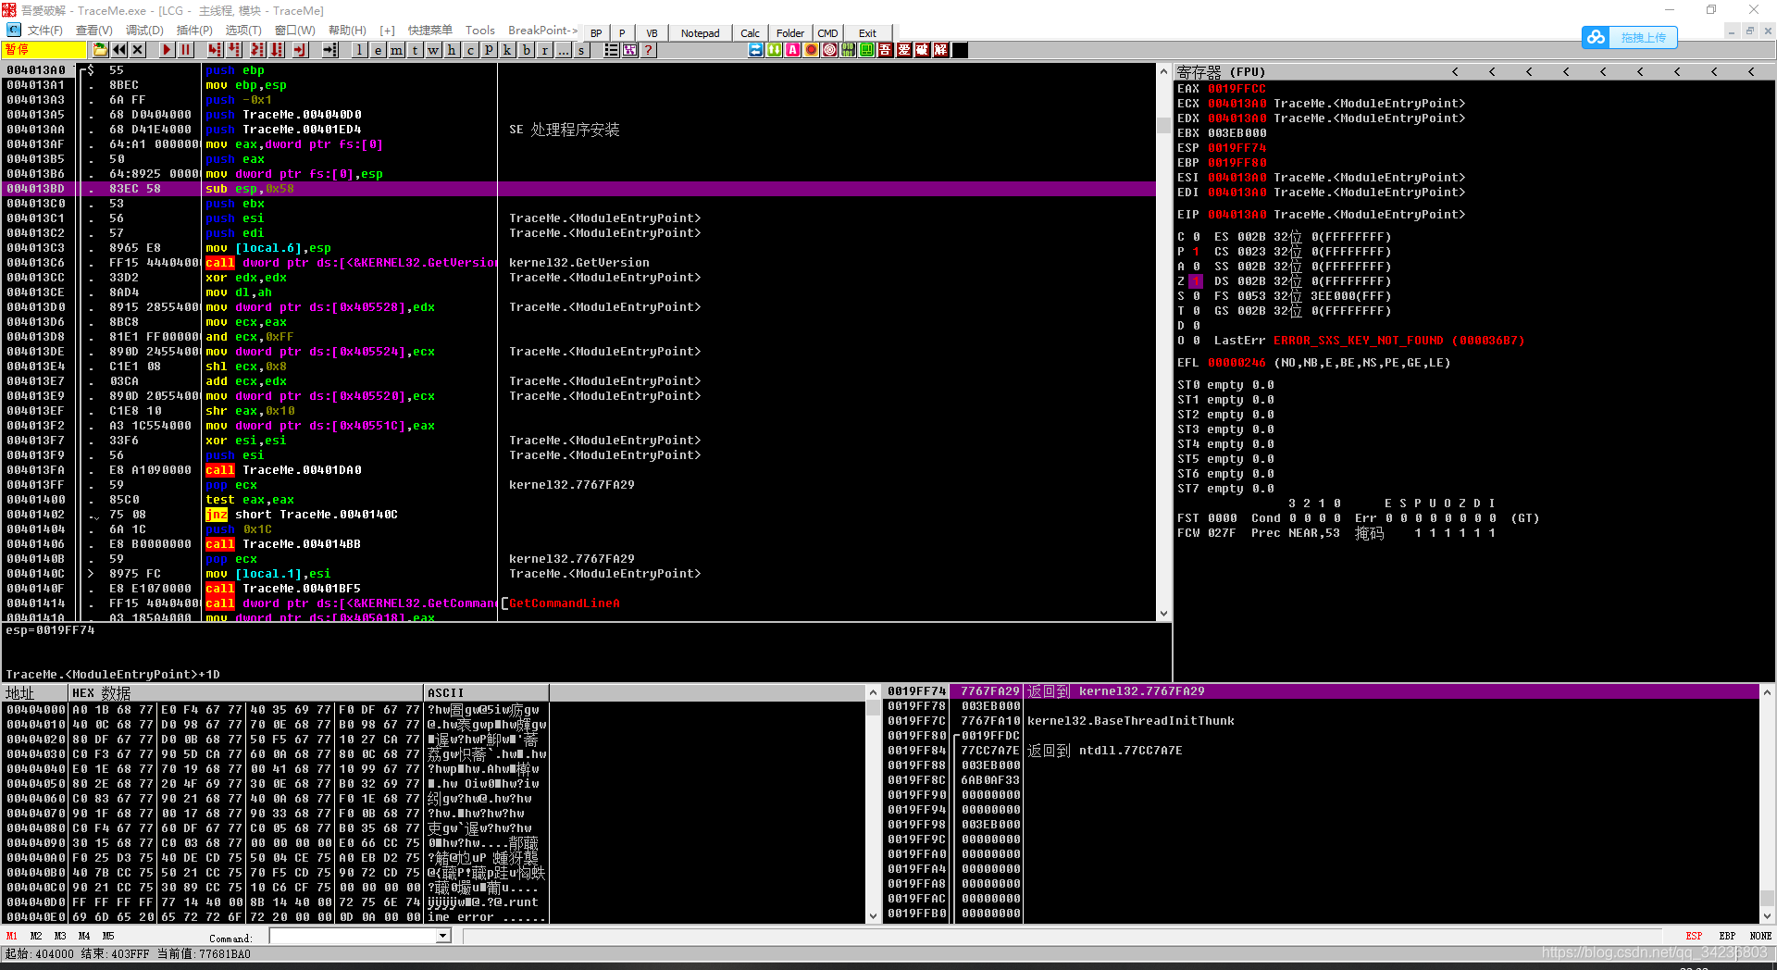Click inside the Command input field

(x=353, y=936)
